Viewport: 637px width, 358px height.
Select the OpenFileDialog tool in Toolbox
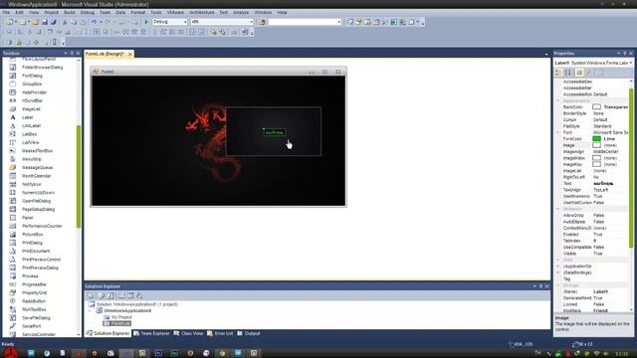point(36,201)
